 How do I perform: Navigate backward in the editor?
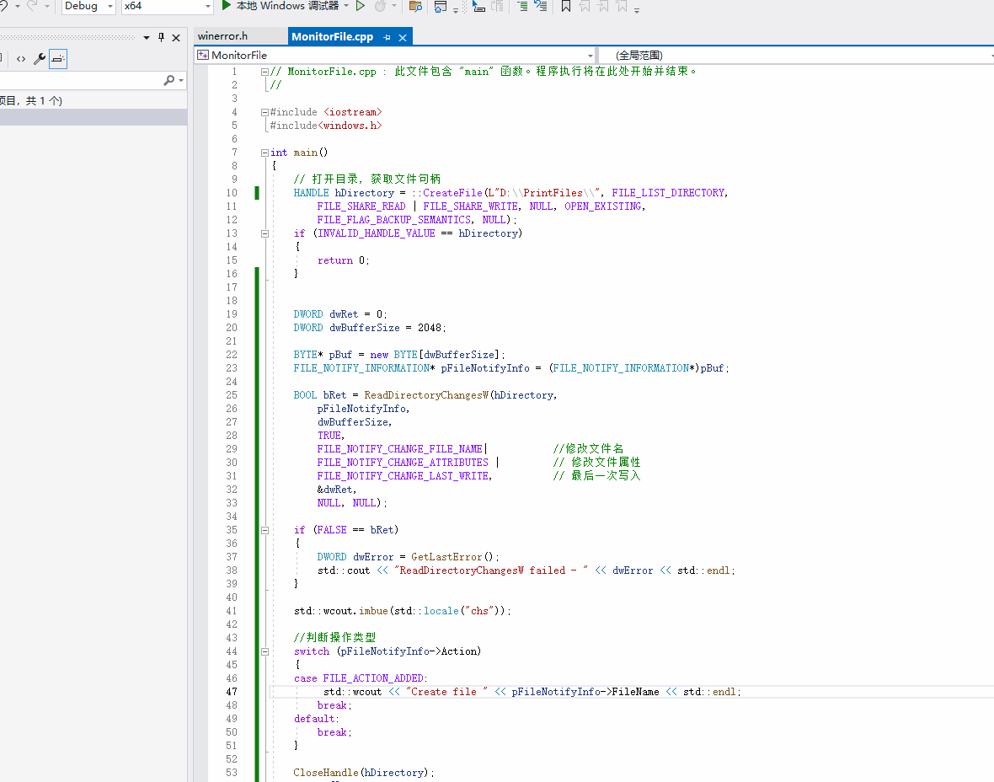pyautogui.click(x=5, y=6)
